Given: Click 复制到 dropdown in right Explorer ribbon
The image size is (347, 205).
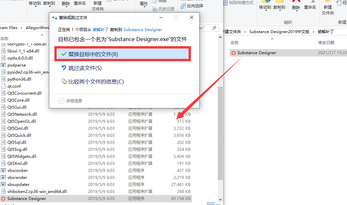Looking at the screenshot, I should tap(279, 8).
